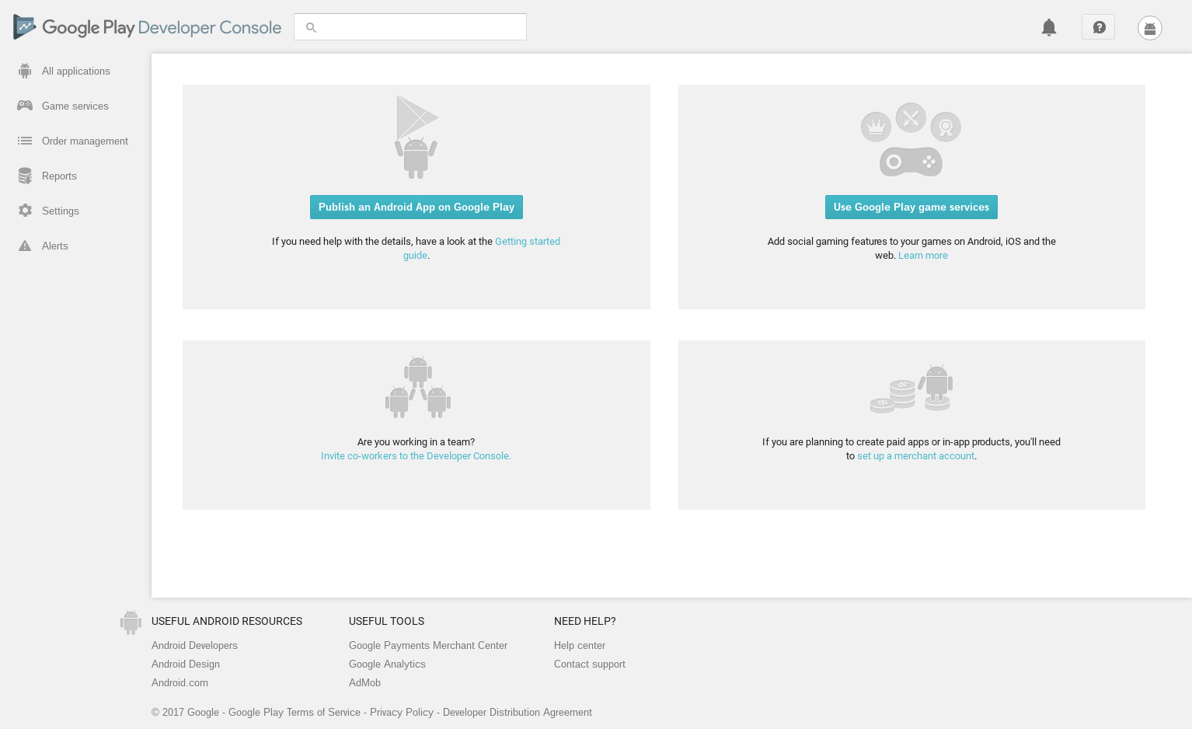Screen dimensions: 1192x729
Task: Click the footer Android robot icon
Action: point(131,623)
